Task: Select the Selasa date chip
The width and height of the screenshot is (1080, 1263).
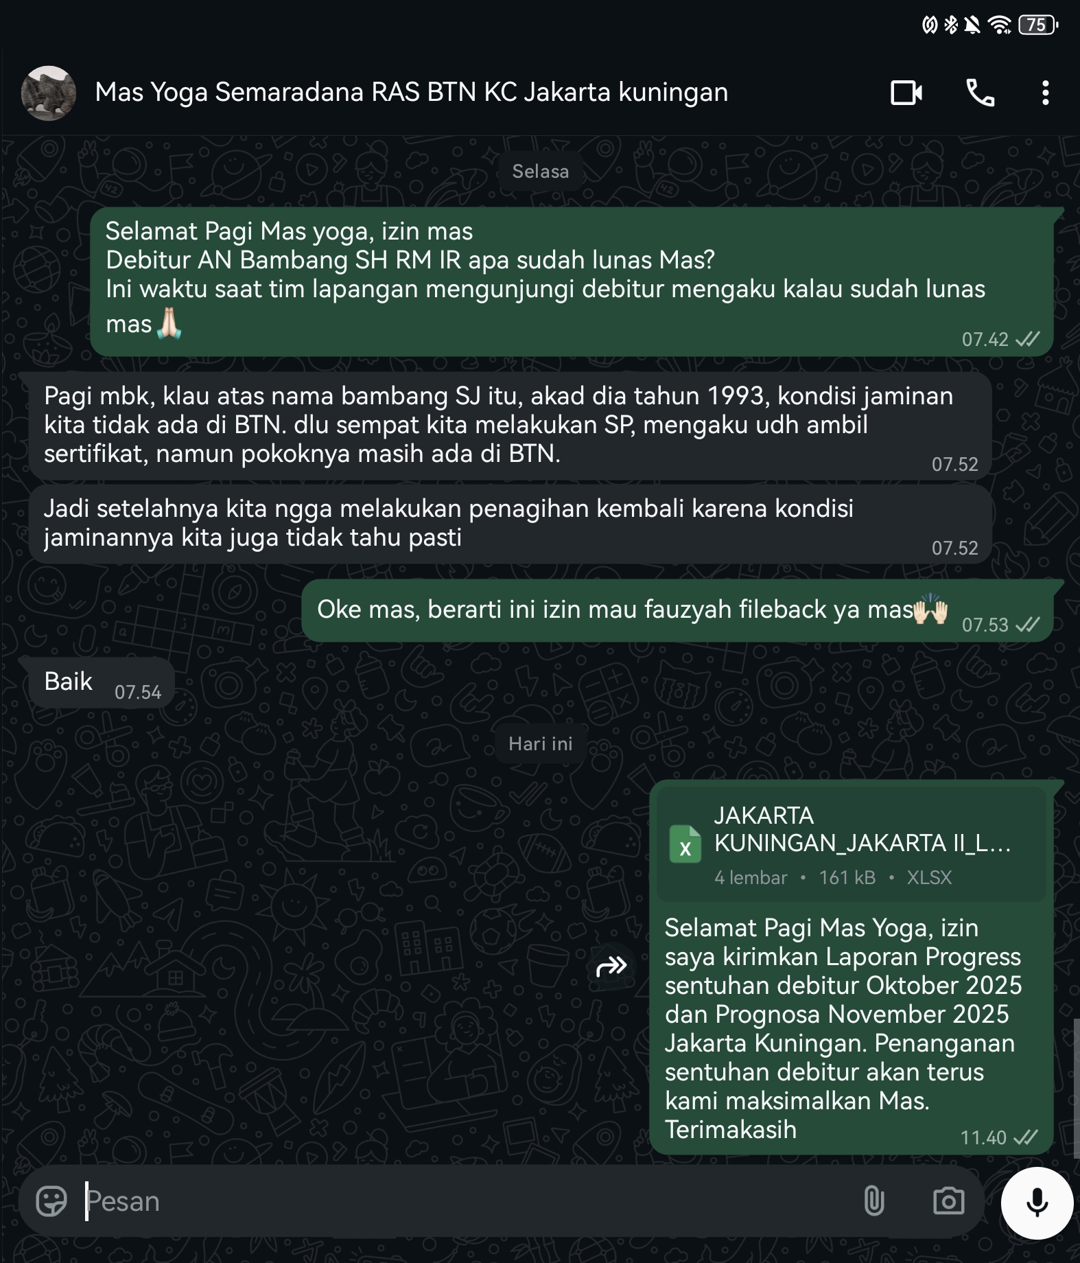Action: 541,171
